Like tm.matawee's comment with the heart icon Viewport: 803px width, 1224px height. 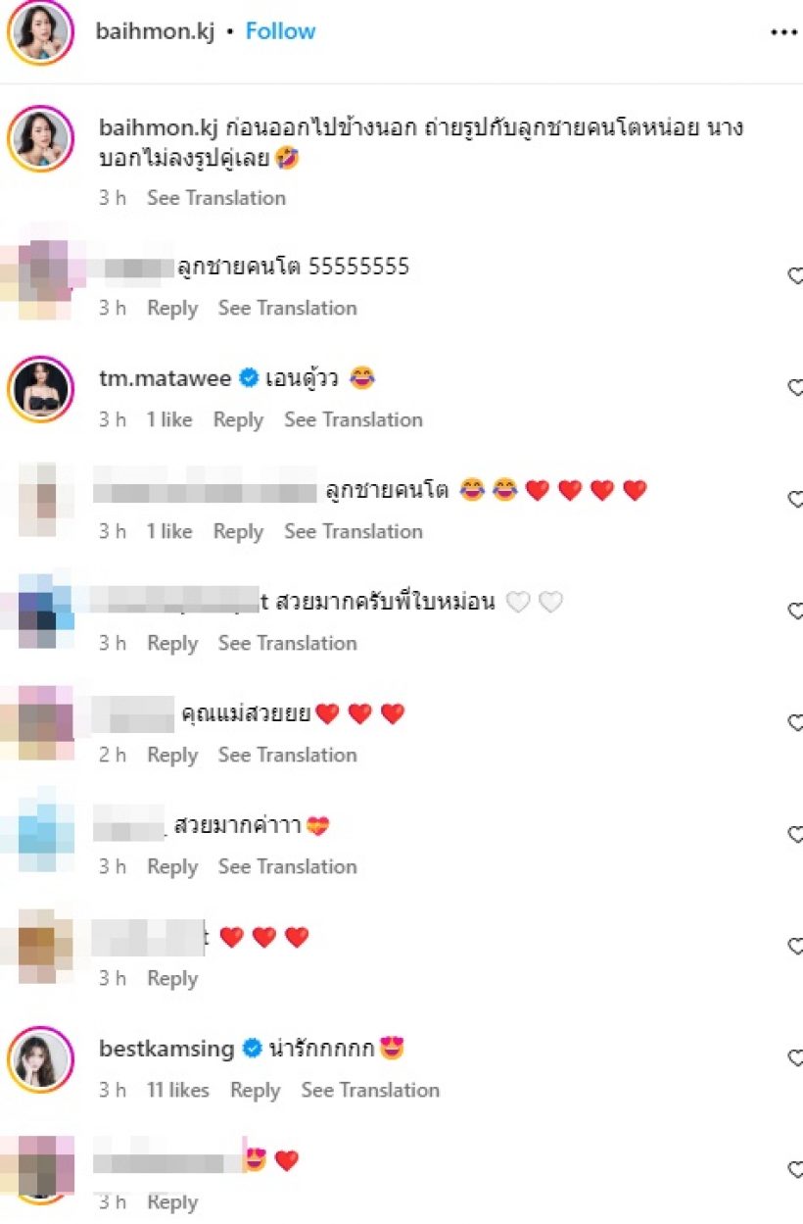tap(795, 387)
